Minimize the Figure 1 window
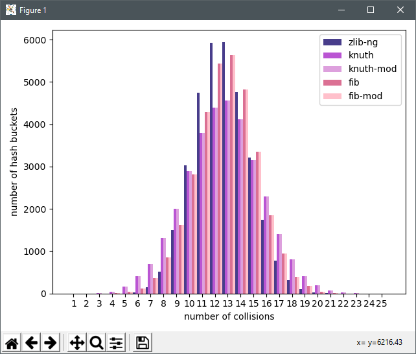 point(341,10)
